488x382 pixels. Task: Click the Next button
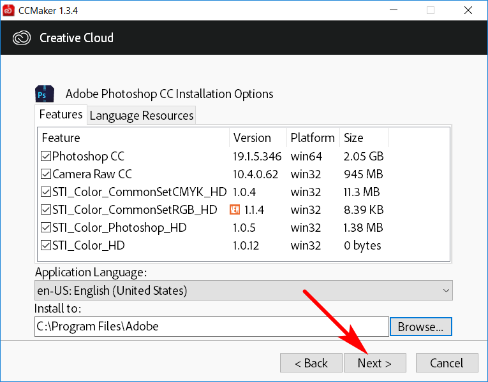[374, 363]
